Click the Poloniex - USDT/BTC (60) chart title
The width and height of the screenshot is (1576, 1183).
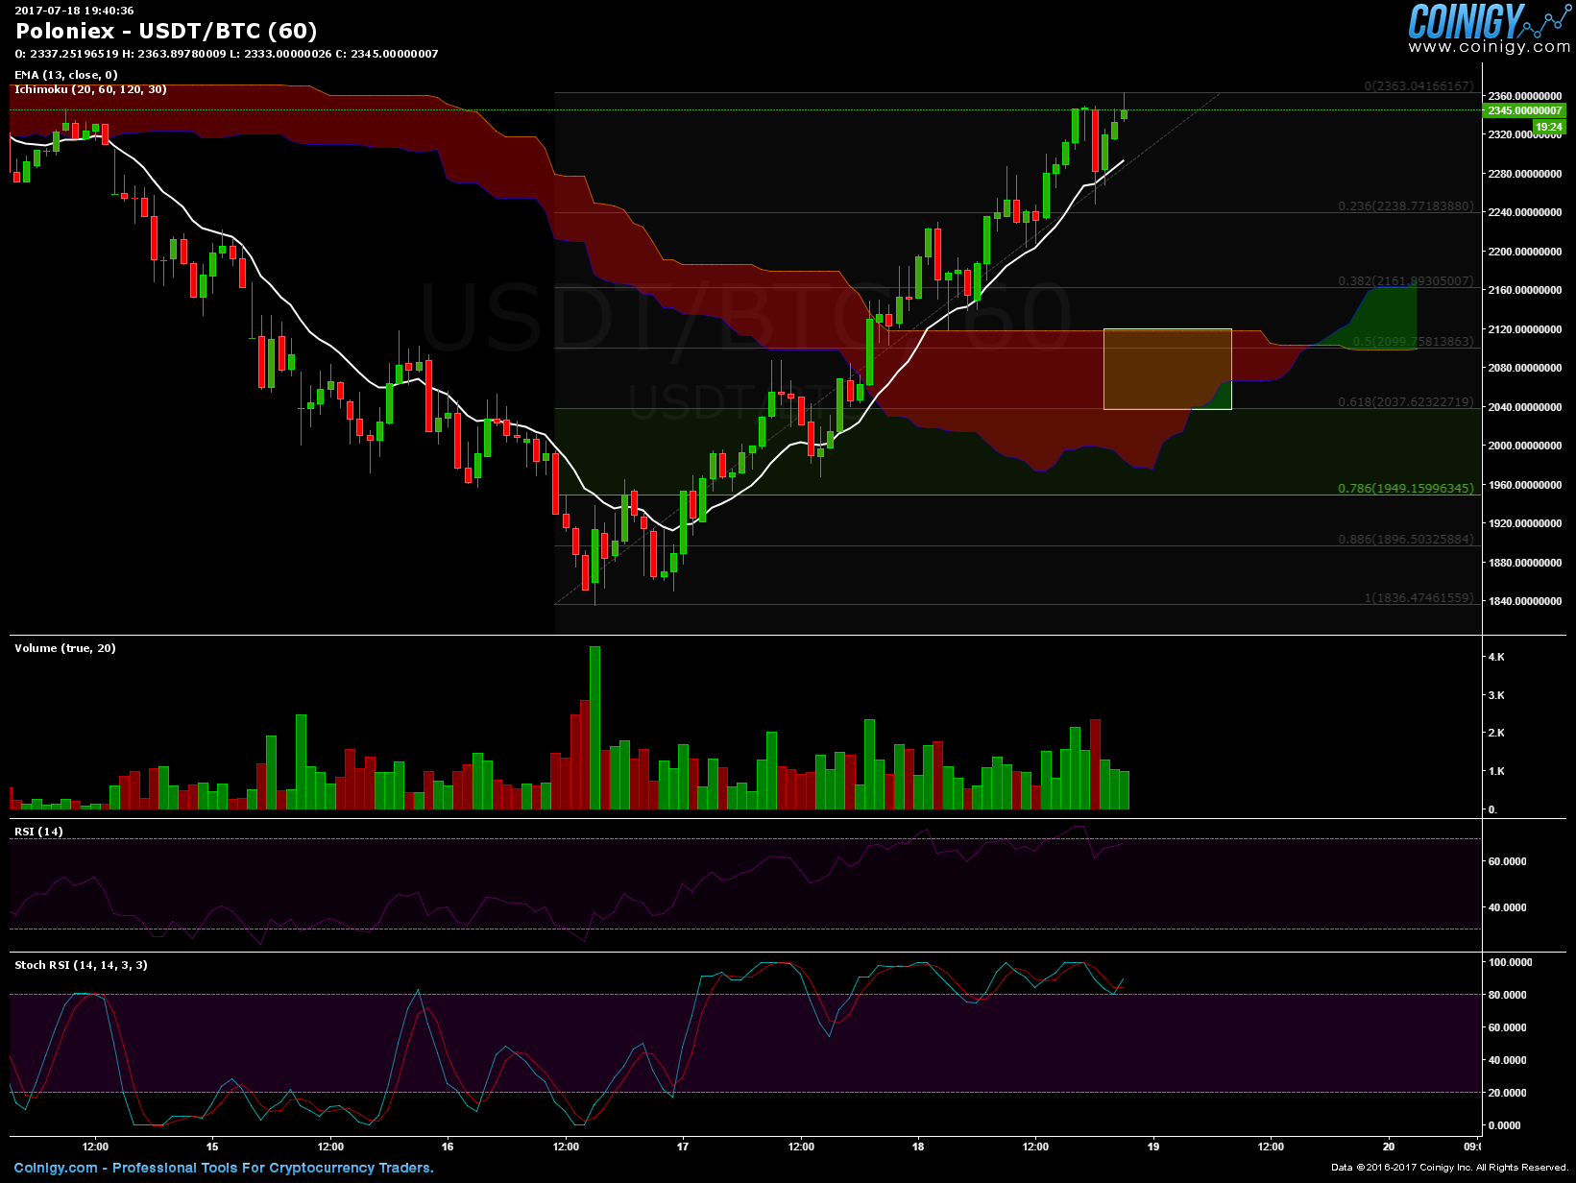tap(166, 32)
